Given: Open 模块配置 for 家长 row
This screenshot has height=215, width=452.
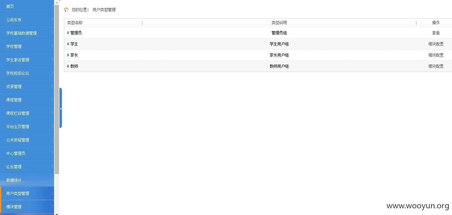Looking at the screenshot, I should (436, 55).
